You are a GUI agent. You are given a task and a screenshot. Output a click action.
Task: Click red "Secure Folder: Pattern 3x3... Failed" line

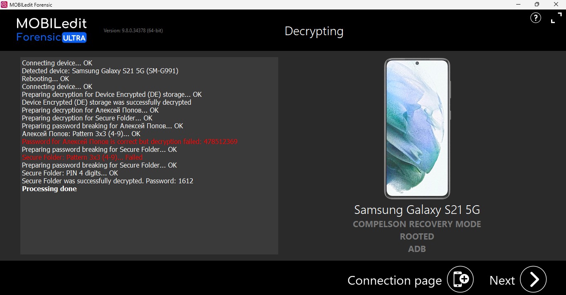click(82, 157)
